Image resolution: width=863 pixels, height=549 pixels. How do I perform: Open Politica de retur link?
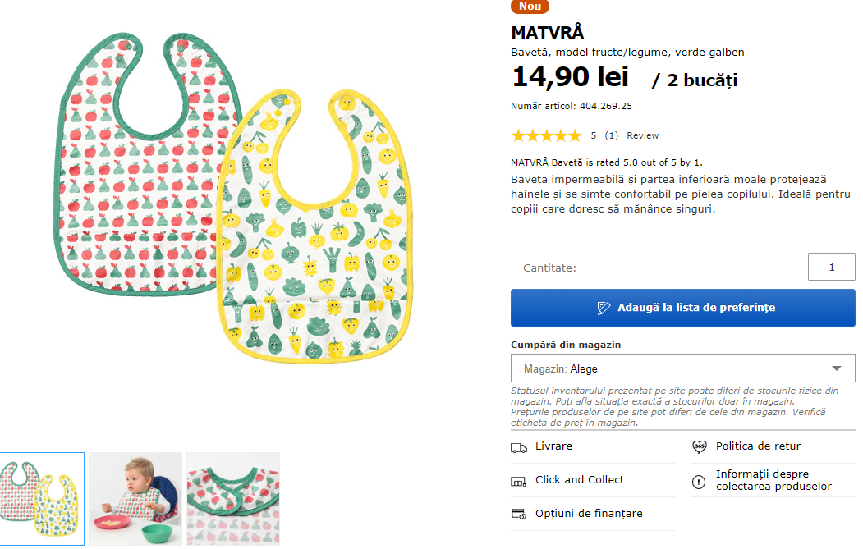[758, 446]
